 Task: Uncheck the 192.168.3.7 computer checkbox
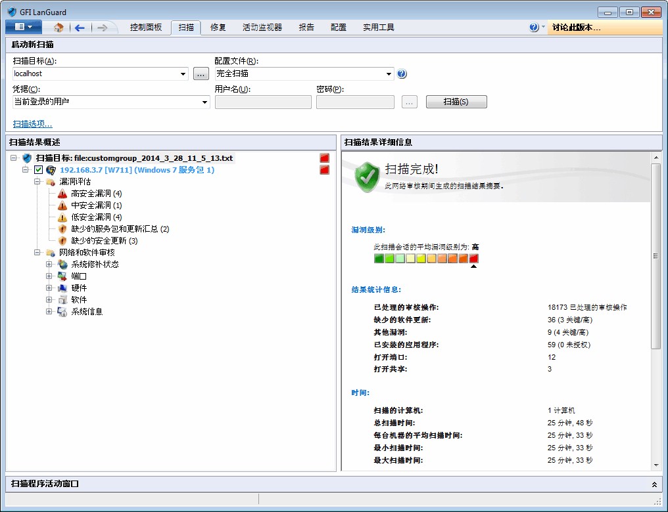click(38, 170)
